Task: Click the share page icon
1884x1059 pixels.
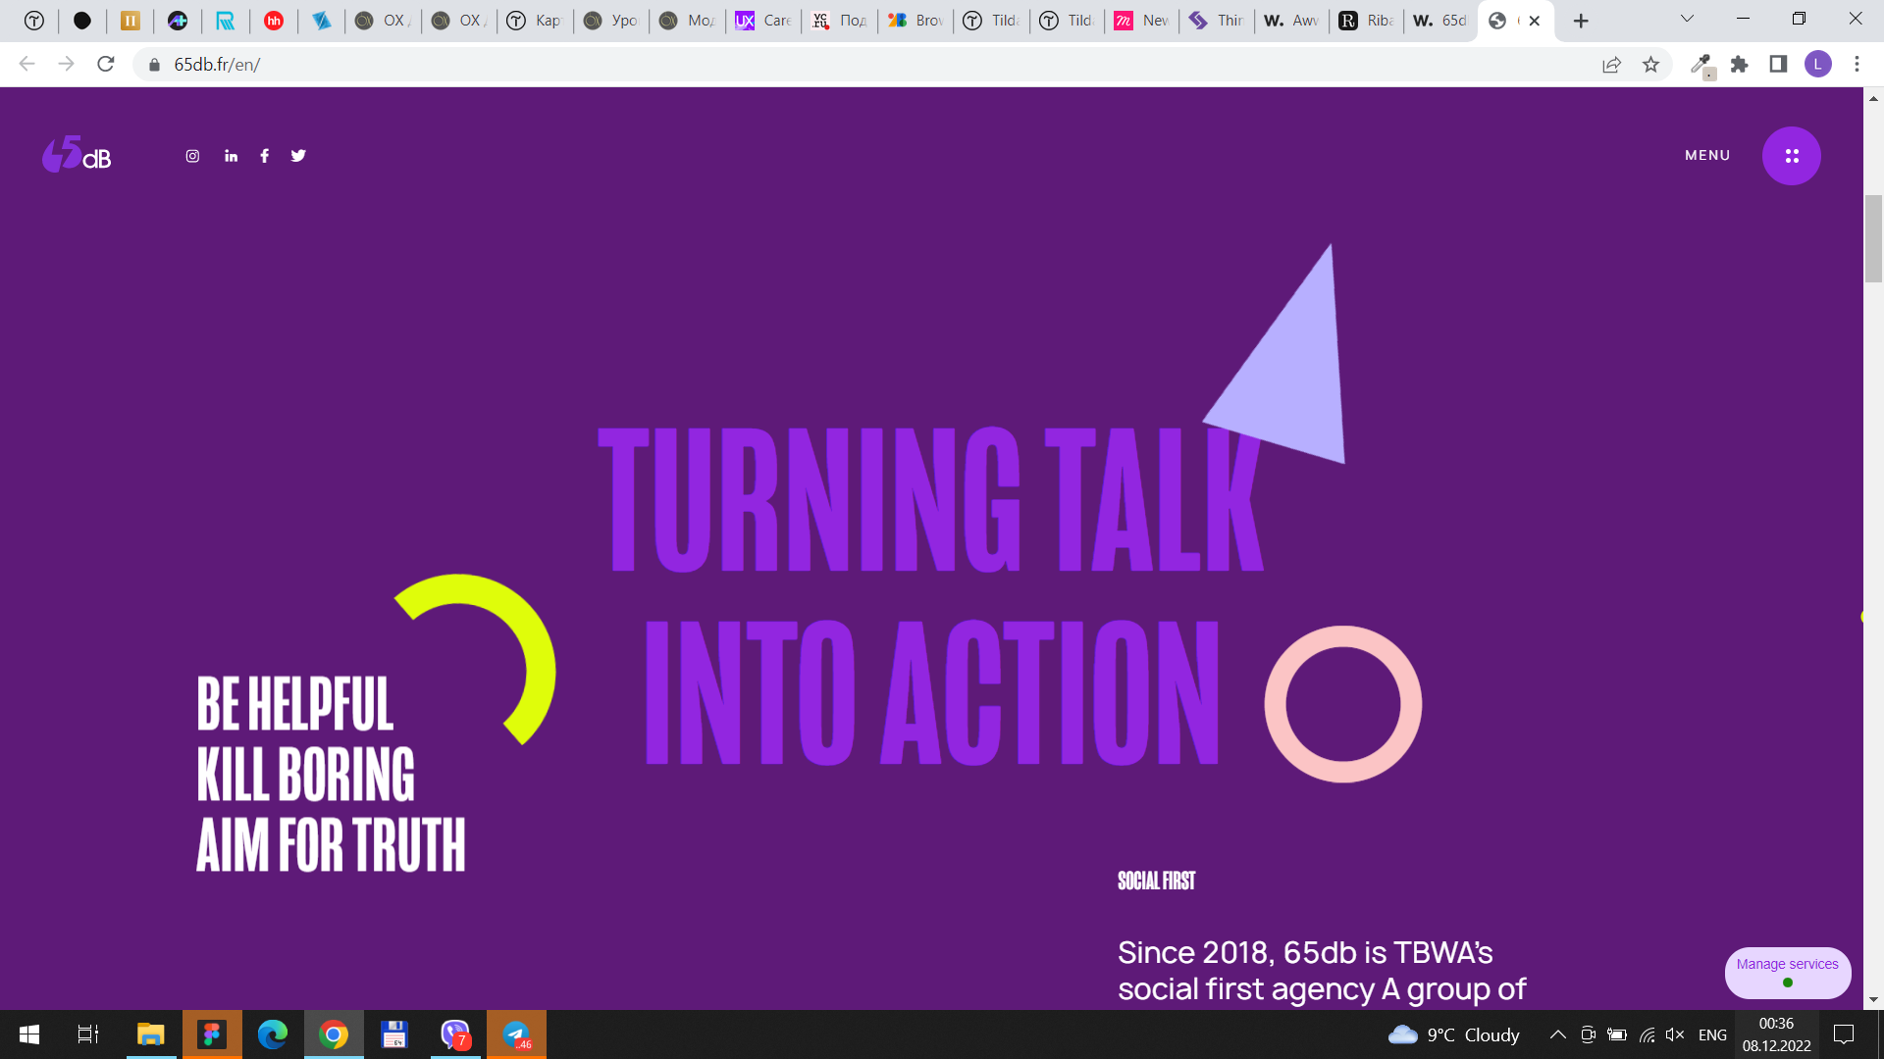Action: click(1611, 65)
